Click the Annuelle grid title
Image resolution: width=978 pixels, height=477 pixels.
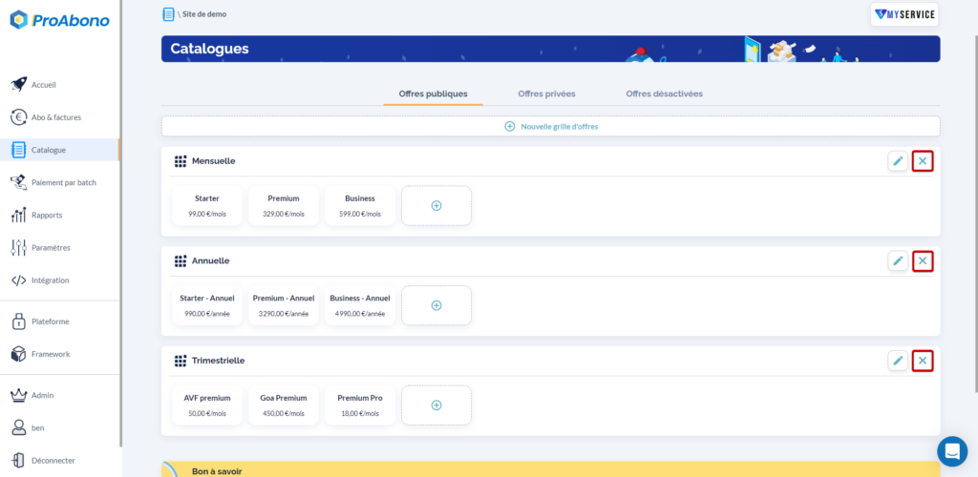click(211, 260)
